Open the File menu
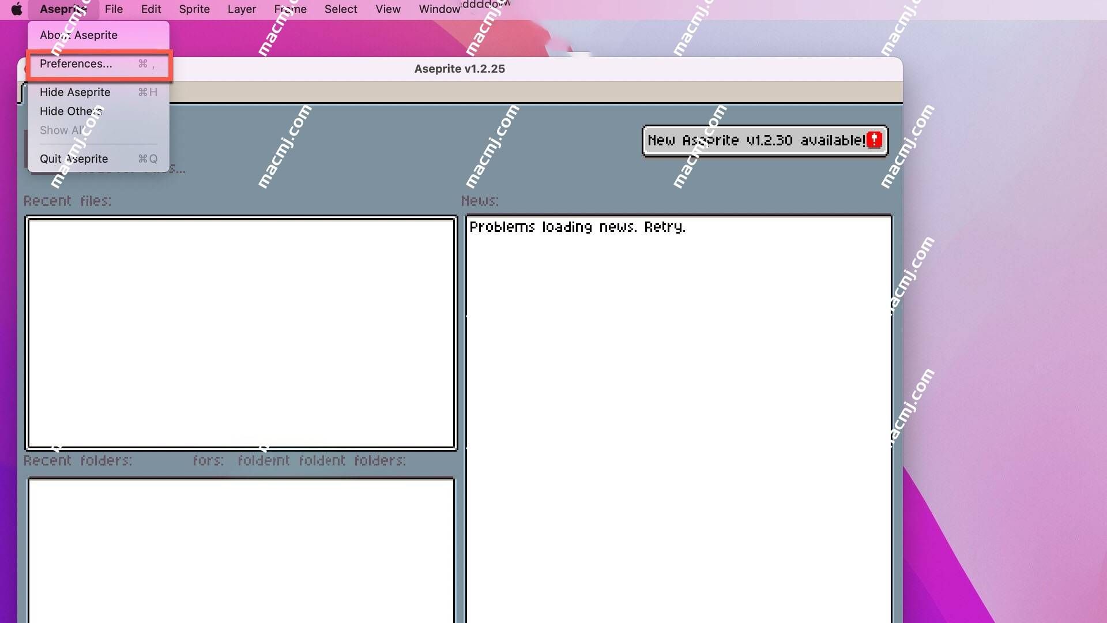The width and height of the screenshot is (1107, 623). pos(114,9)
